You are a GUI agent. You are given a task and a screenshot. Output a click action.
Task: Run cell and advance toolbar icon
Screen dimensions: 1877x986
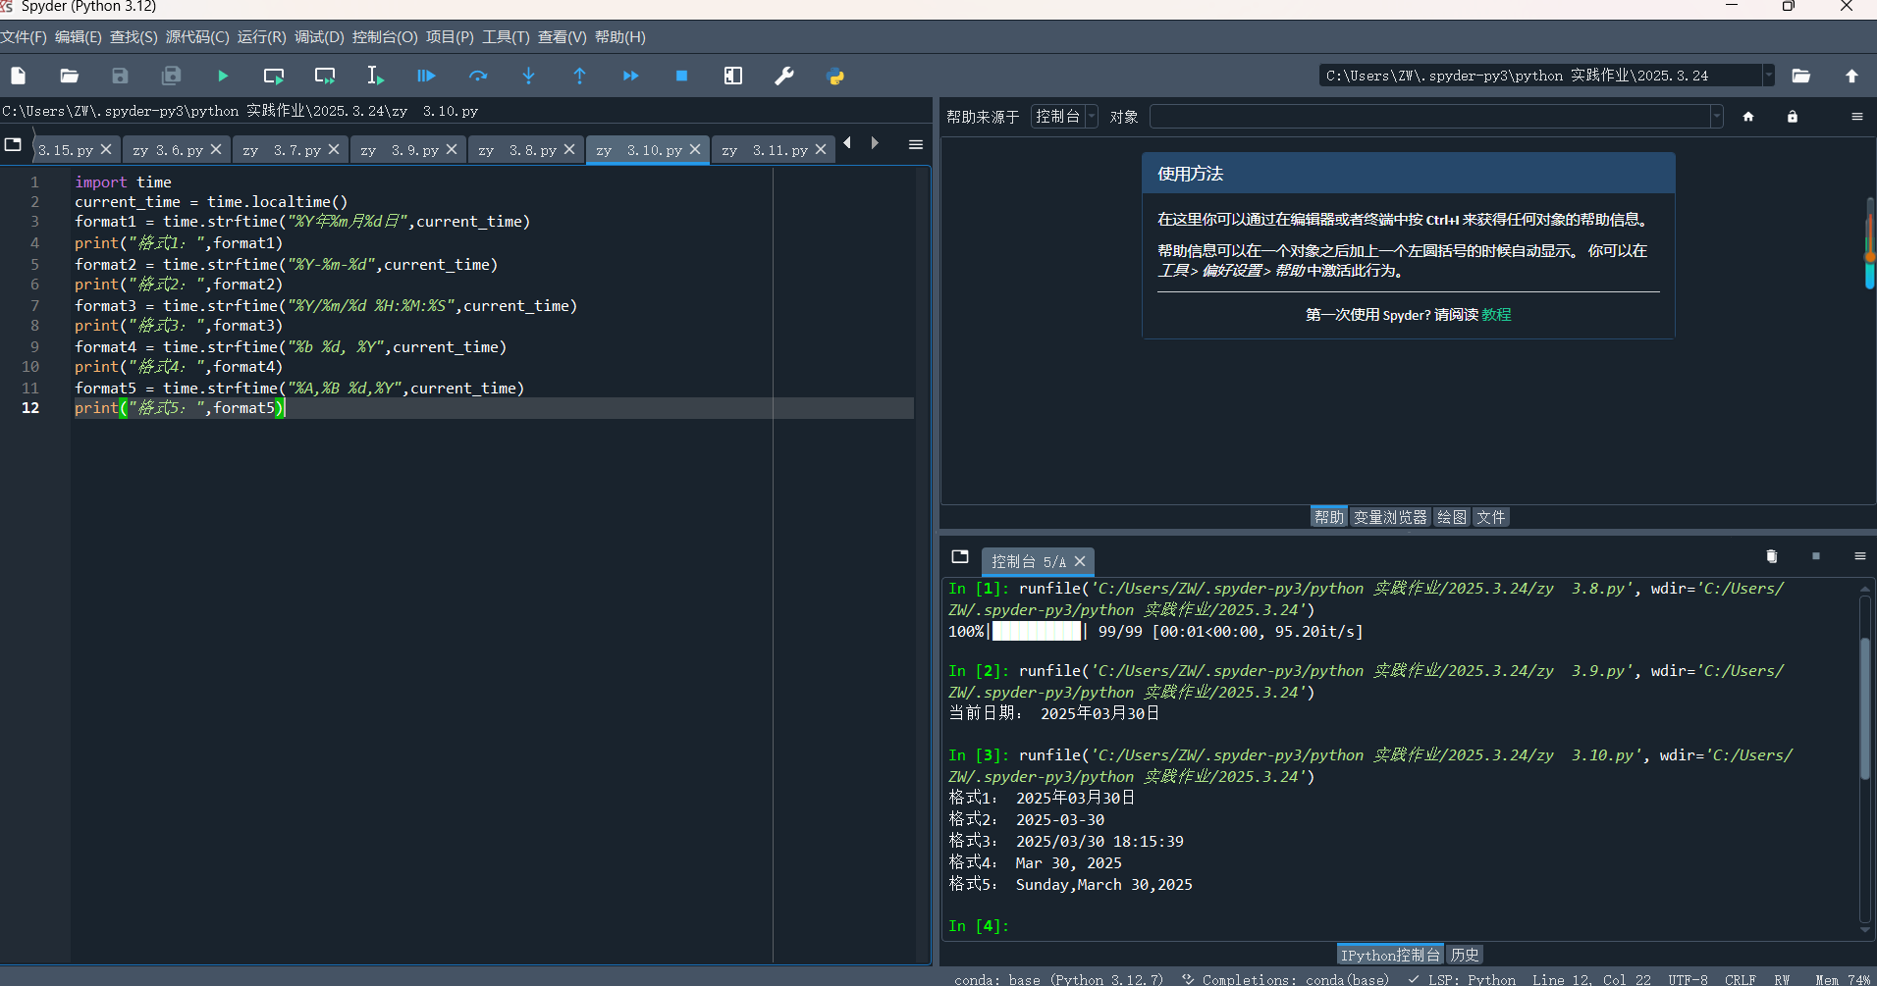(325, 76)
